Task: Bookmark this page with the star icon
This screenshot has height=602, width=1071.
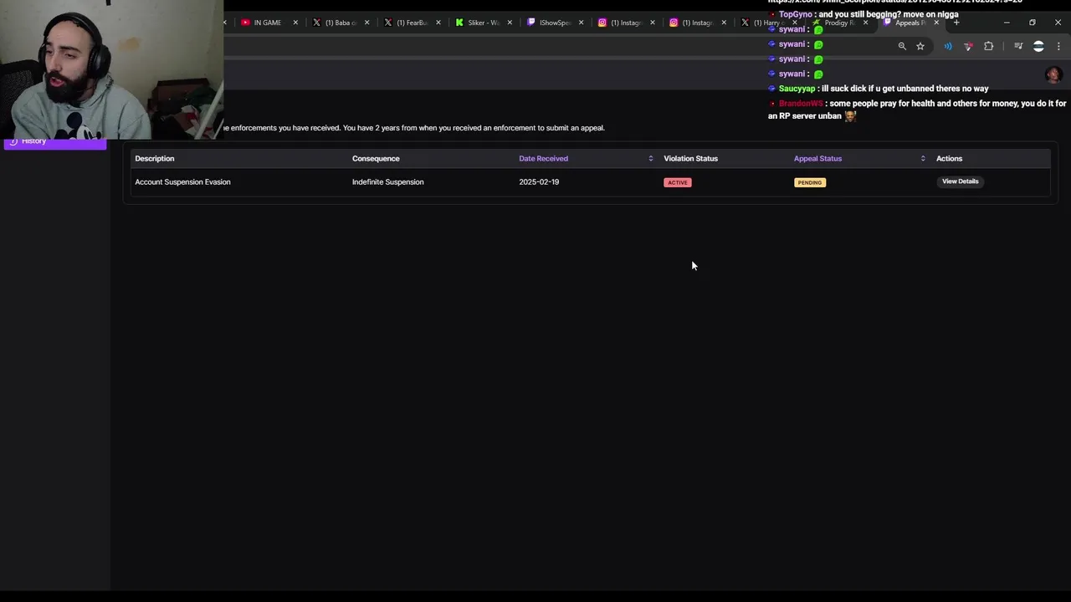Action: pos(920,46)
